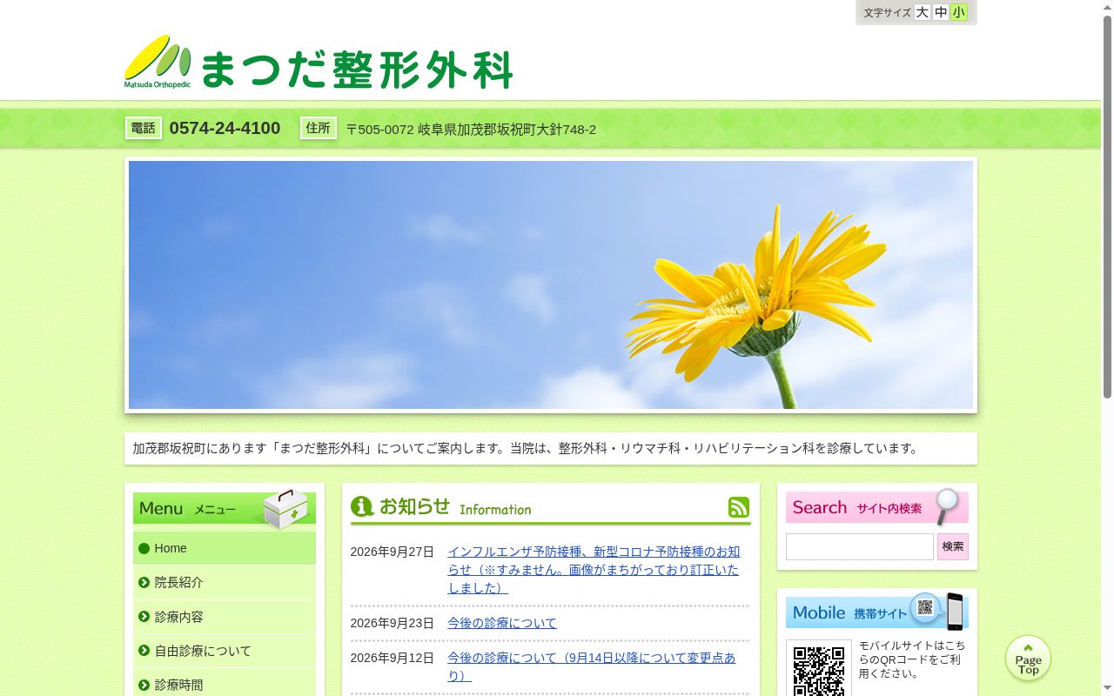
Task: Focus the site search text field
Action: (x=860, y=546)
